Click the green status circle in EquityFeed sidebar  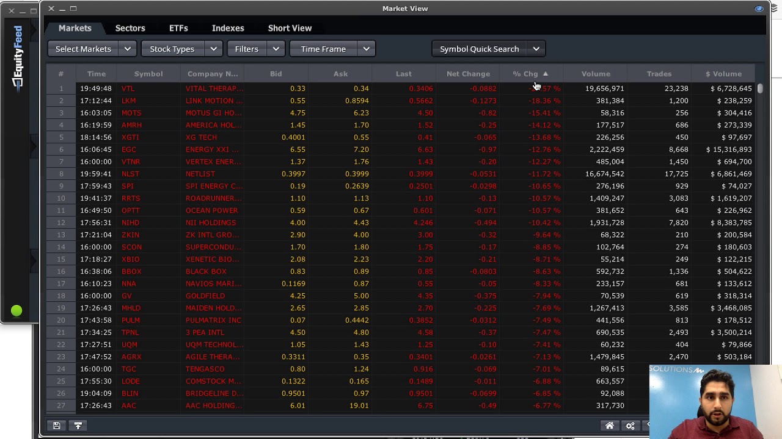click(x=16, y=311)
